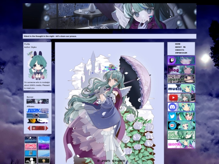Open the Twitter bird banner link
This screenshot has height=164, width=219.
tap(181, 116)
